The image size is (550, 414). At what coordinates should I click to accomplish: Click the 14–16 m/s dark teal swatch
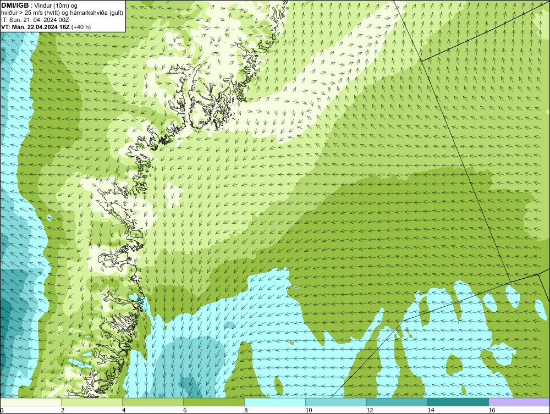(x=458, y=402)
